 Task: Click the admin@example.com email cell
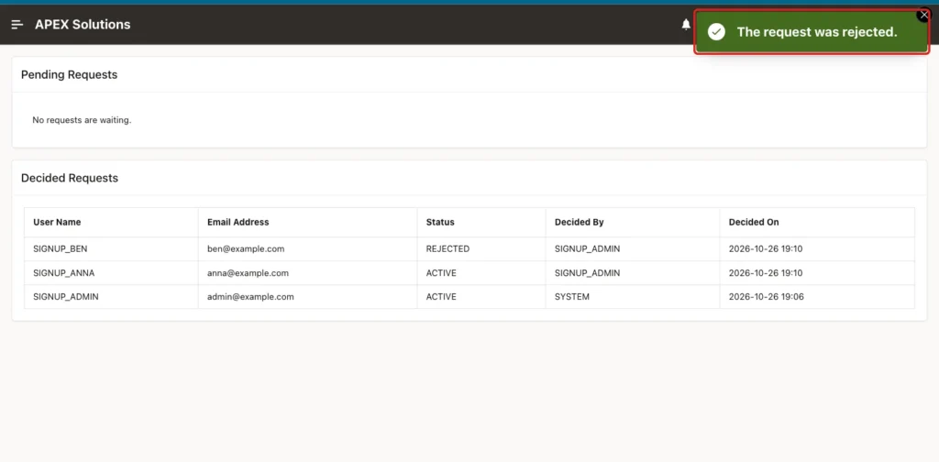(x=308, y=297)
